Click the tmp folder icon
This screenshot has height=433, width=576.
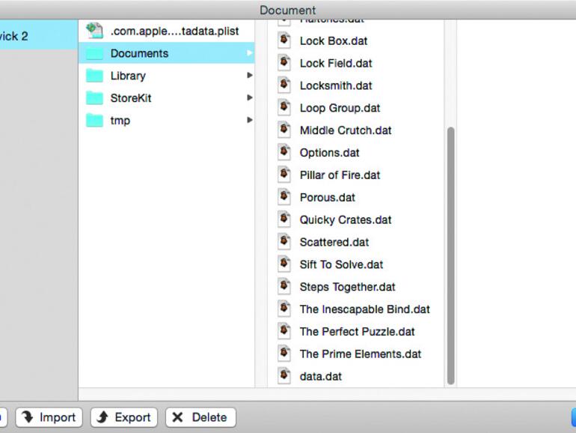coord(94,120)
